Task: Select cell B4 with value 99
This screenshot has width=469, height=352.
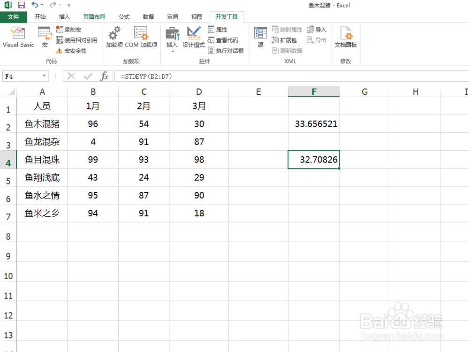Action: pyautogui.click(x=93, y=160)
